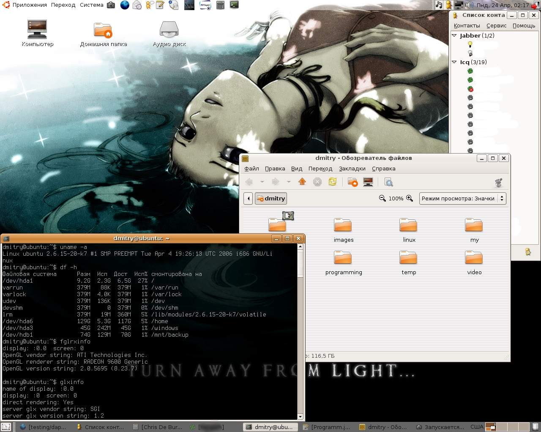Open file search magnifier icon

tap(389, 182)
